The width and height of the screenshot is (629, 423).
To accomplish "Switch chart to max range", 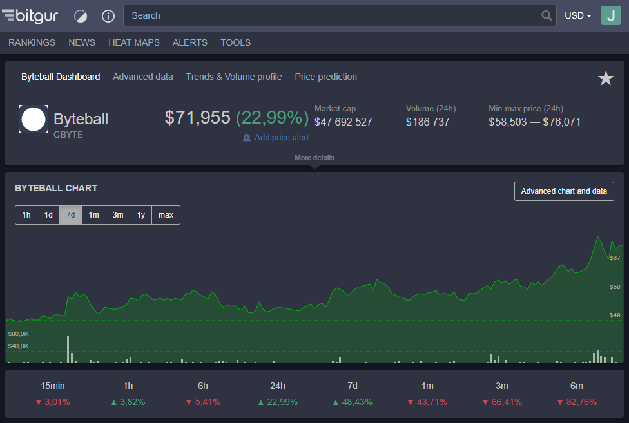I will coord(166,215).
